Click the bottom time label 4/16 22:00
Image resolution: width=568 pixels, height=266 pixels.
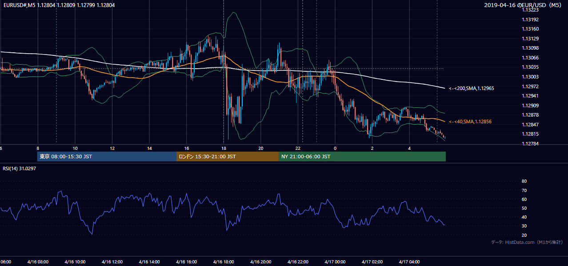pyautogui.click(x=298, y=262)
